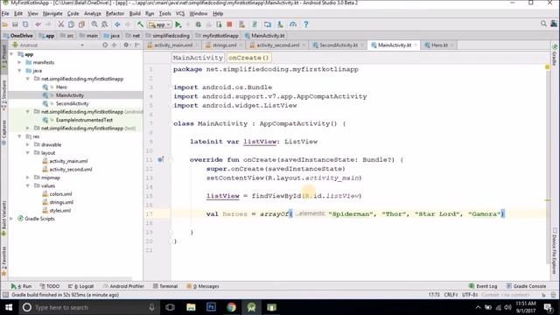Click the Debug app bug icon

(199, 24)
